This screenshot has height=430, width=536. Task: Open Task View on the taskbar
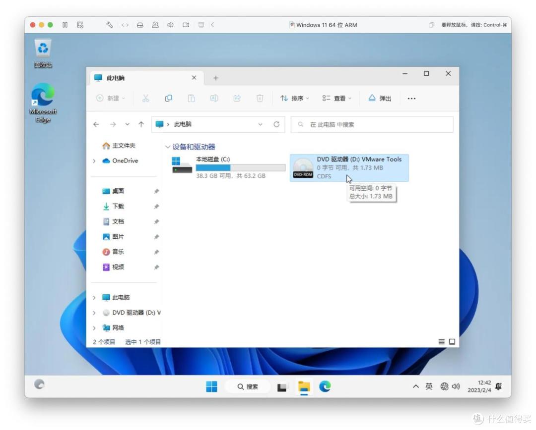(x=282, y=387)
